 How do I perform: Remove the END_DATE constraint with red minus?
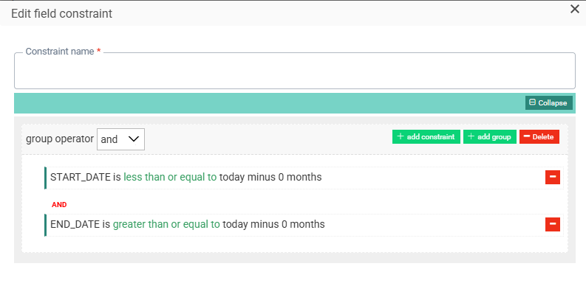pyautogui.click(x=552, y=224)
